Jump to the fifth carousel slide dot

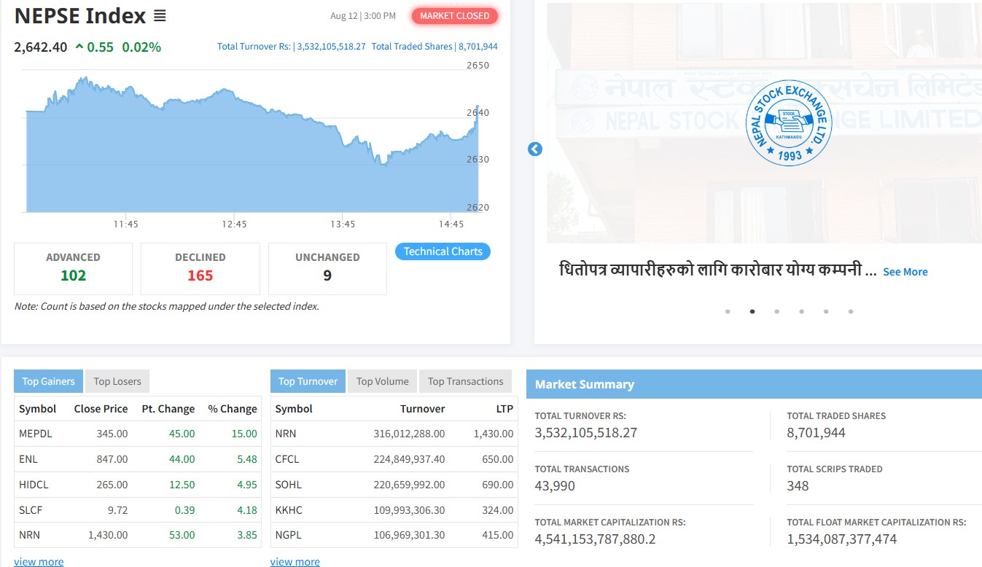[x=826, y=311]
